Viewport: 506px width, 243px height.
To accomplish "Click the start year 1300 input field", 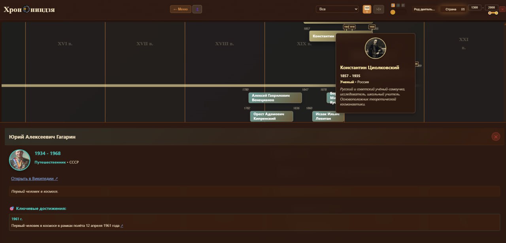I will [x=474, y=7].
